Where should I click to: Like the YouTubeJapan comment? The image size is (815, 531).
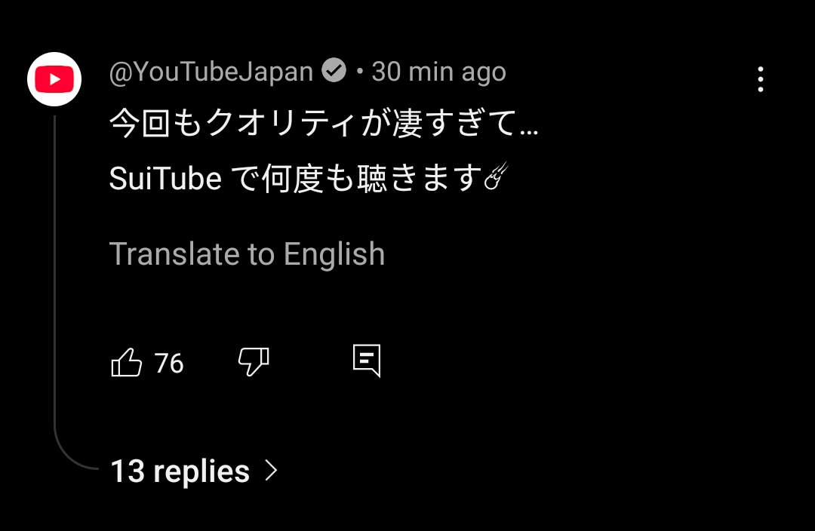pos(127,363)
